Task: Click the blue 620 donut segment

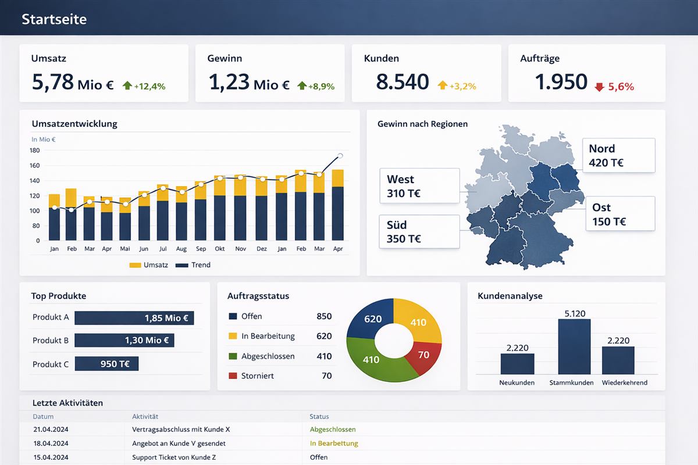Action: (x=371, y=319)
